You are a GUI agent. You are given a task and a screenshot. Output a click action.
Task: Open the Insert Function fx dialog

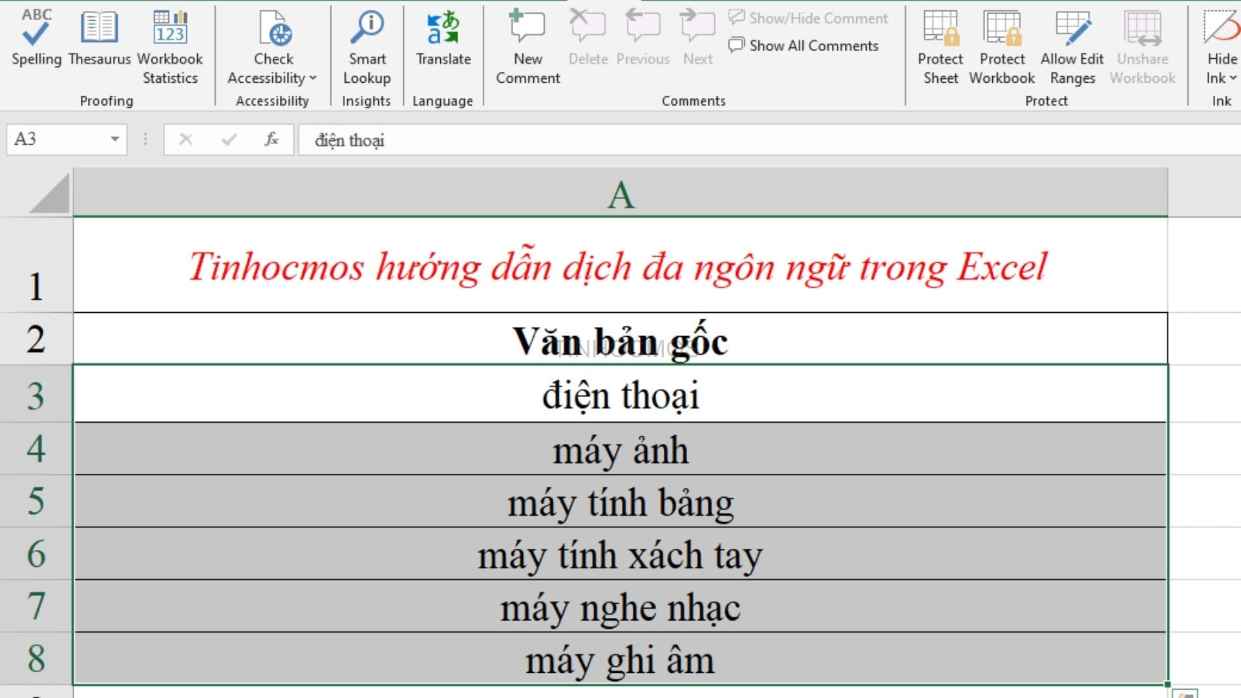pos(271,139)
